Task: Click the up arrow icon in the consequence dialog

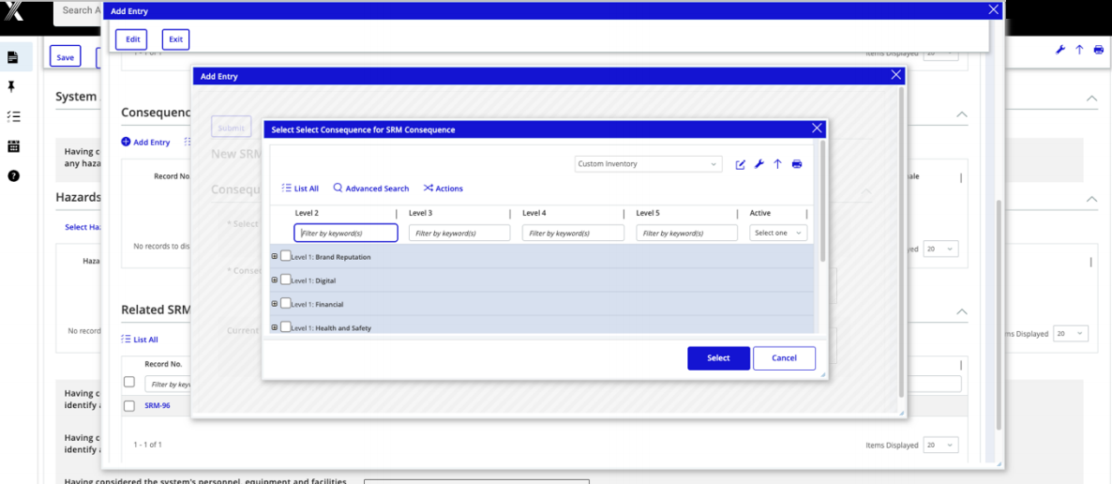Action: tap(777, 164)
